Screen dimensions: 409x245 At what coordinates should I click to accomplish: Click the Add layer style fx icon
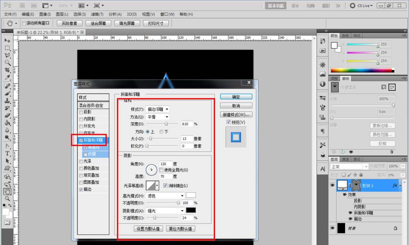(395, 185)
